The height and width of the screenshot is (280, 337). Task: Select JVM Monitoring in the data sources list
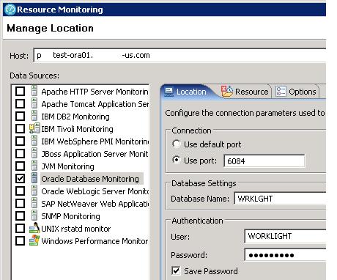[x=67, y=166]
